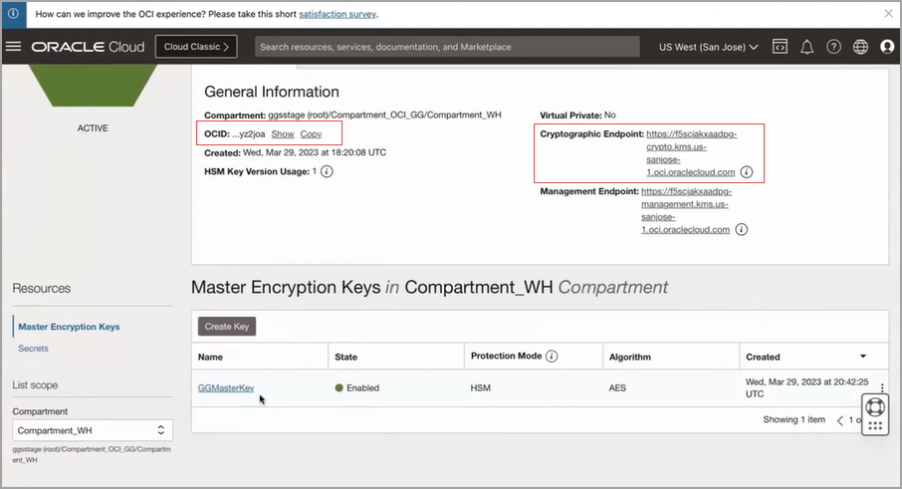Select Secrets in Resources
The width and height of the screenshot is (902, 489).
[34, 348]
